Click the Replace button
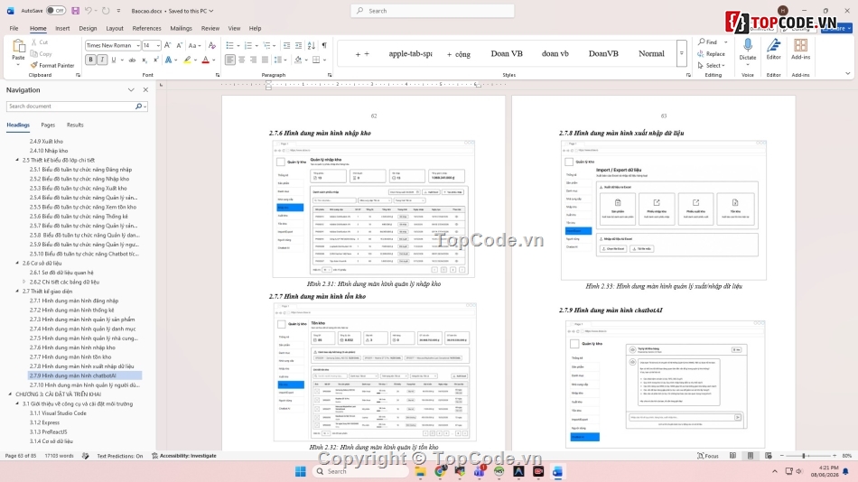 (712, 53)
